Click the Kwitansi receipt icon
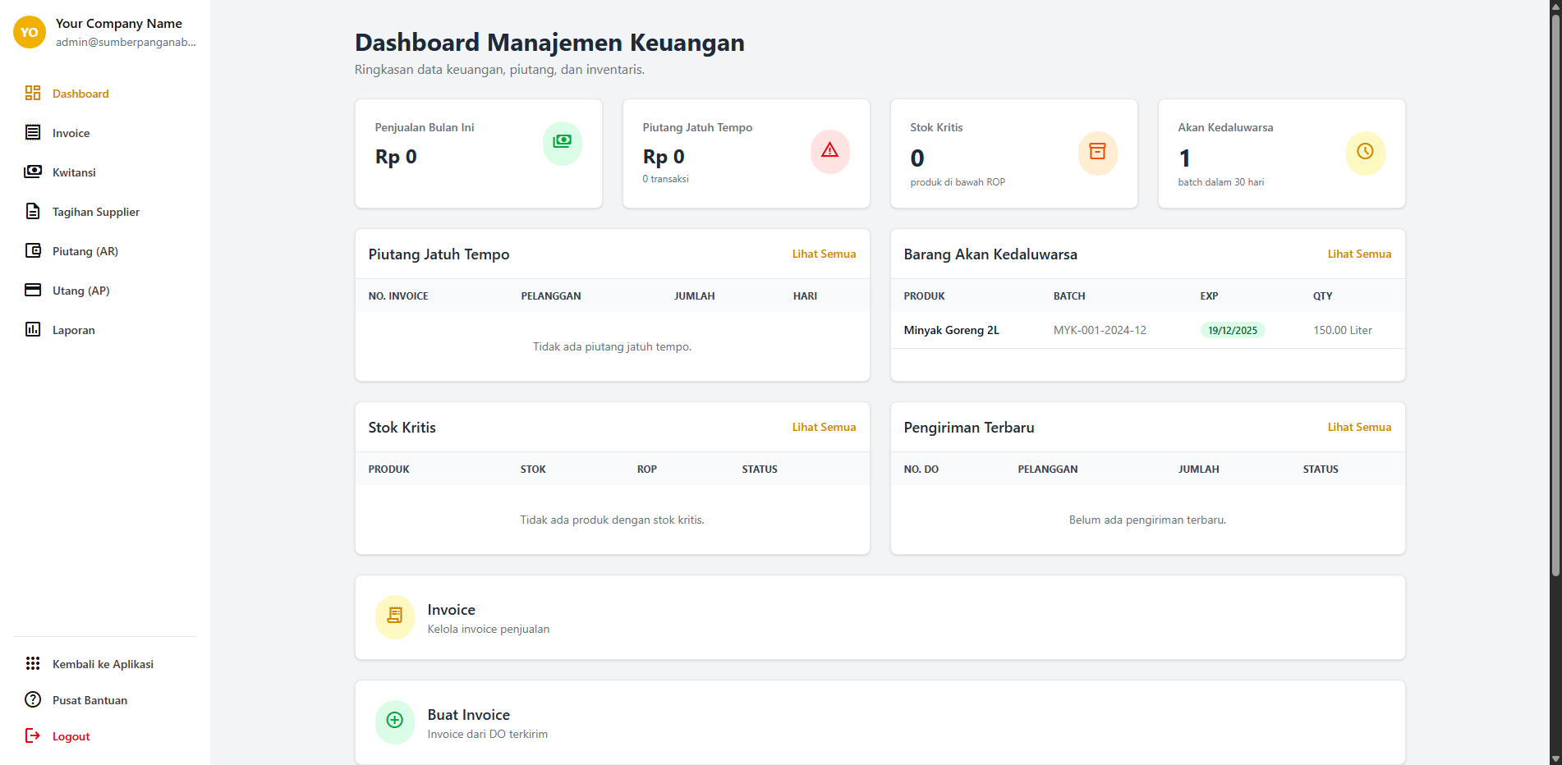The image size is (1562, 765). point(32,172)
